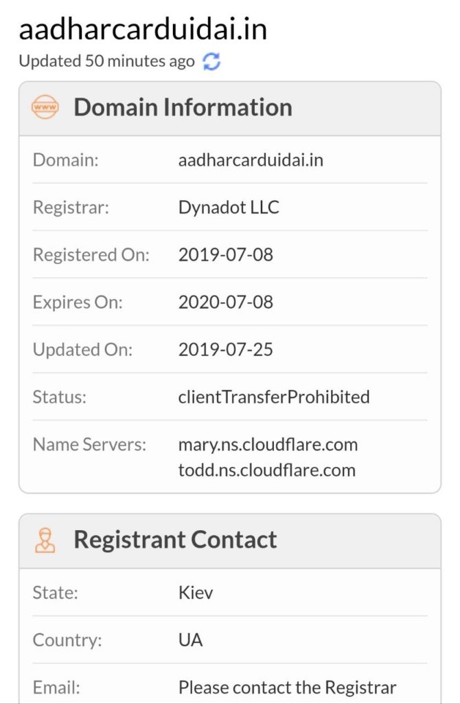Click the Dynadot LLC registrar value
The image size is (460, 704).
point(229,208)
